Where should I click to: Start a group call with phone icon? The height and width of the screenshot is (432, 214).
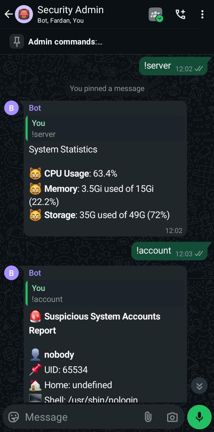[x=180, y=14]
